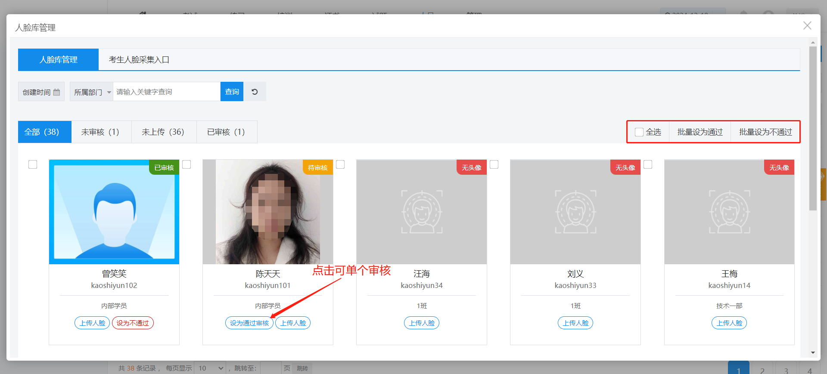Viewport: 827px width, 374px height.
Task: Click the reset/refresh search icon
Action: (255, 92)
